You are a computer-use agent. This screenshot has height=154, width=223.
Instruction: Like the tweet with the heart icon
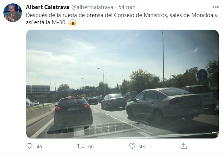[x=132, y=146]
